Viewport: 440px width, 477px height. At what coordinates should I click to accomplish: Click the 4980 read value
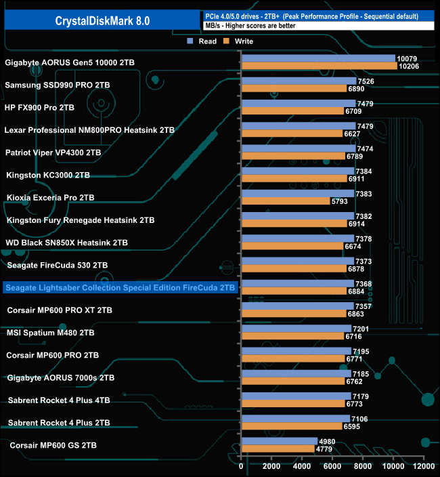coord(327,441)
